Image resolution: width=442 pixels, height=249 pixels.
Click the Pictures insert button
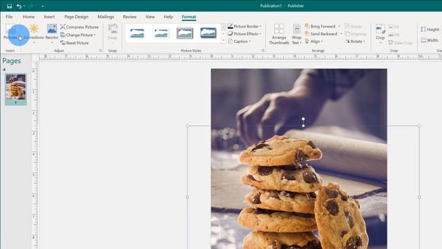click(x=10, y=32)
